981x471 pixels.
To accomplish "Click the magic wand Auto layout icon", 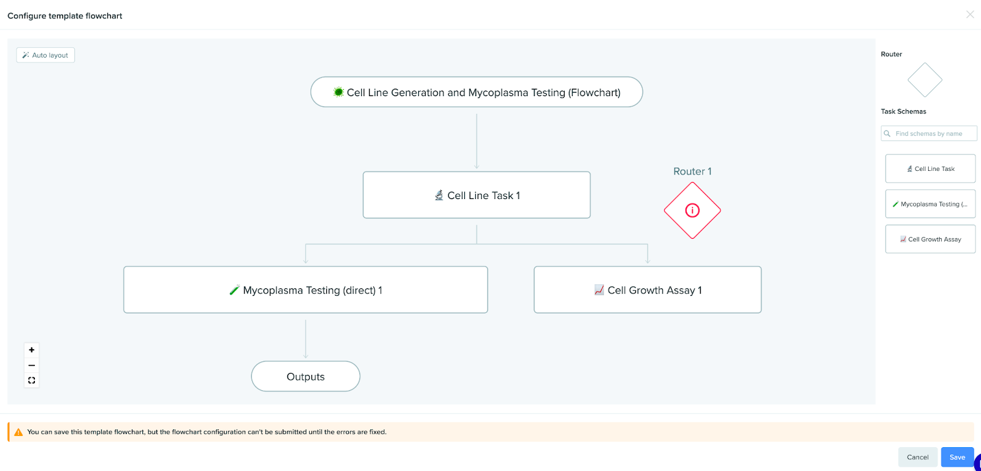I will 26,55.
